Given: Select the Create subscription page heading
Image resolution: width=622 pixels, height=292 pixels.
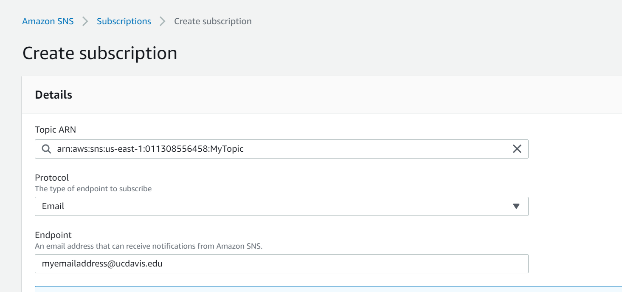Looking at the screenshot, I should (x=100, y=53).
